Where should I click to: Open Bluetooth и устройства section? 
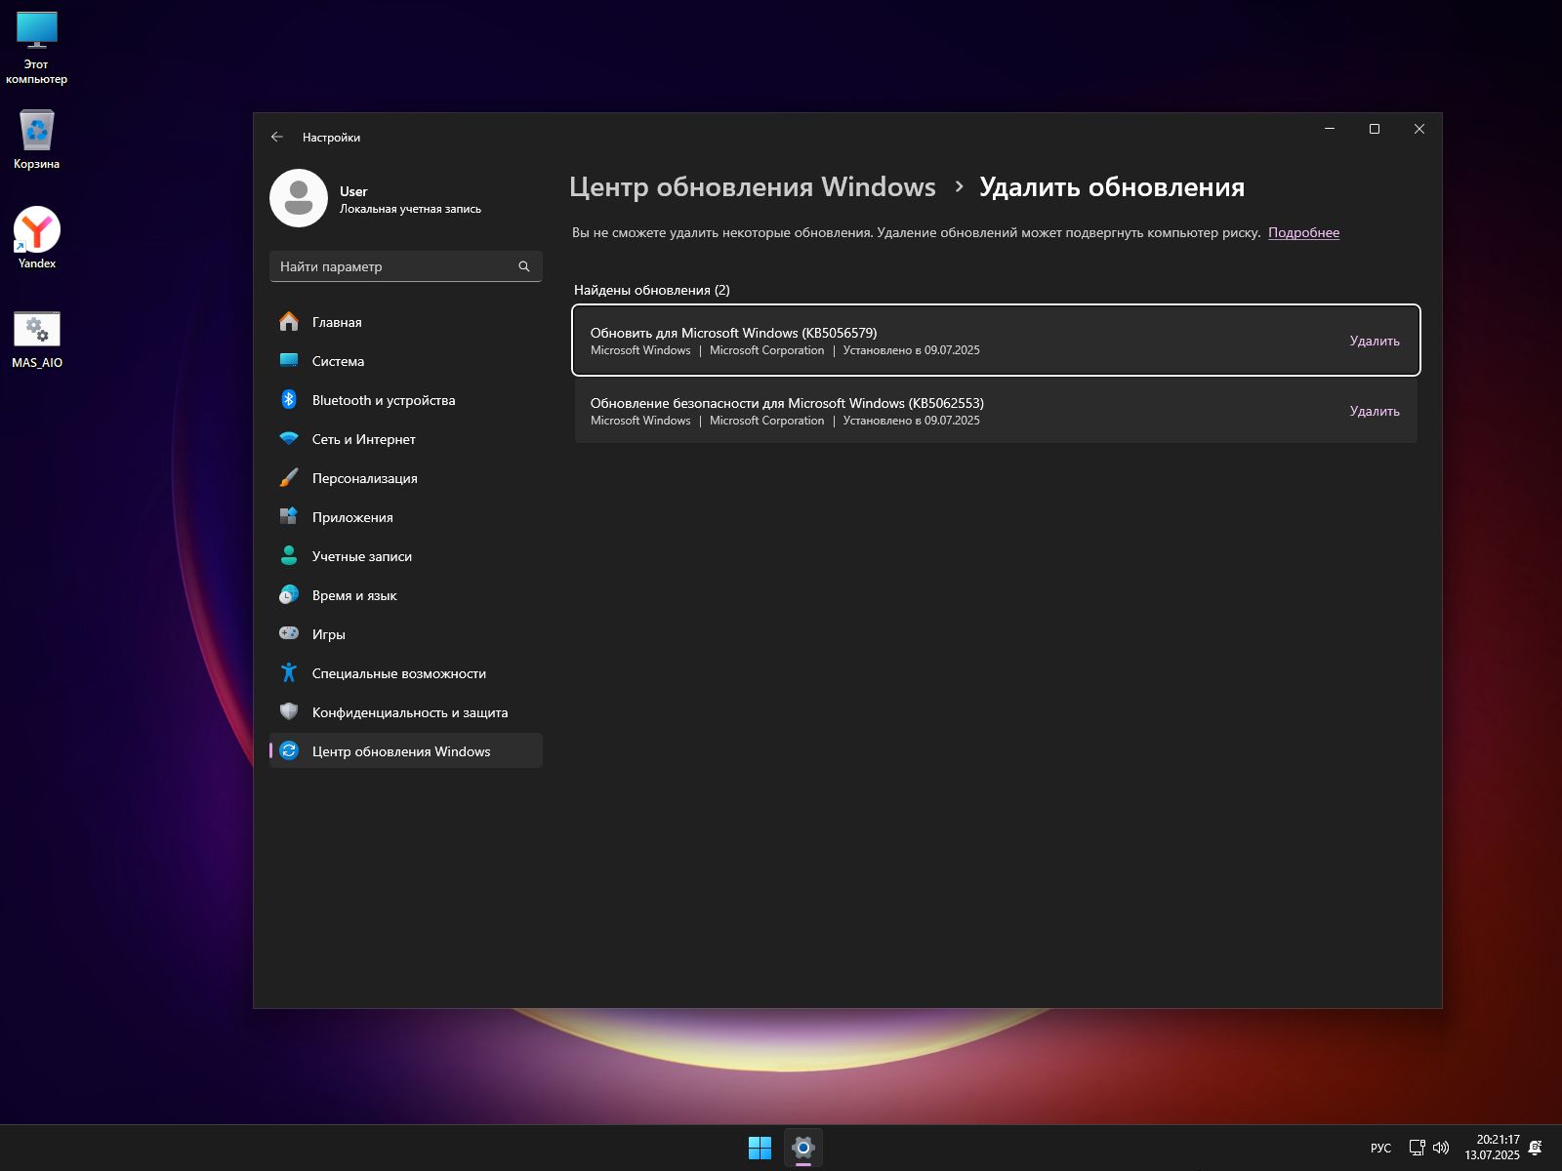406,399
